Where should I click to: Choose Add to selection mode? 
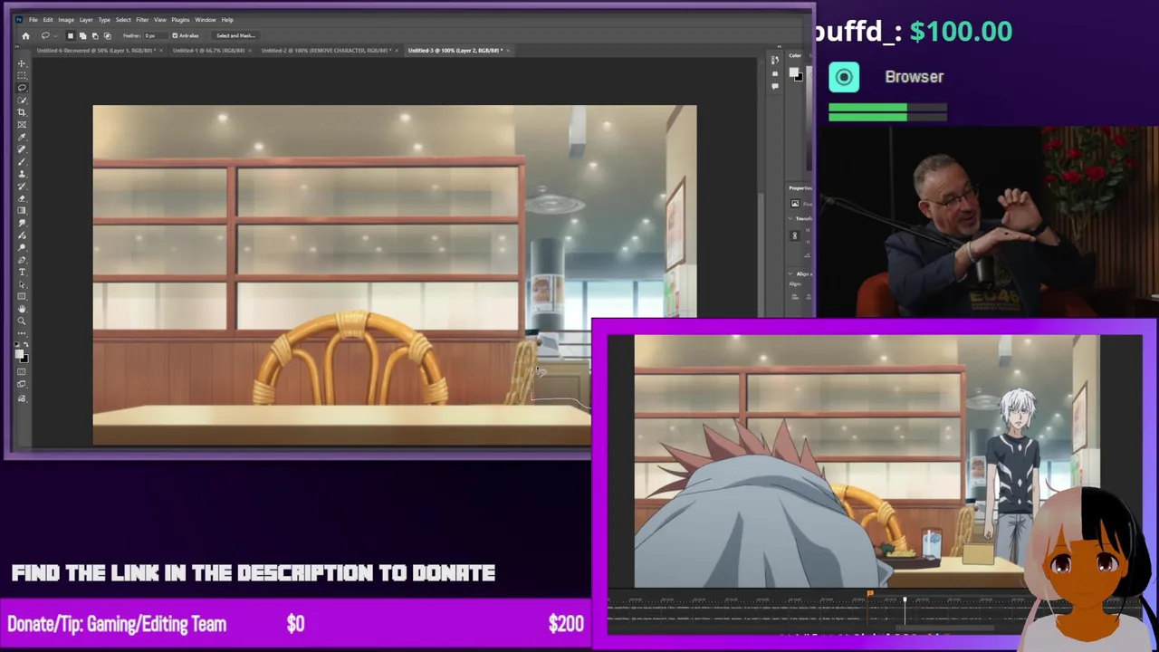[82, 35]
